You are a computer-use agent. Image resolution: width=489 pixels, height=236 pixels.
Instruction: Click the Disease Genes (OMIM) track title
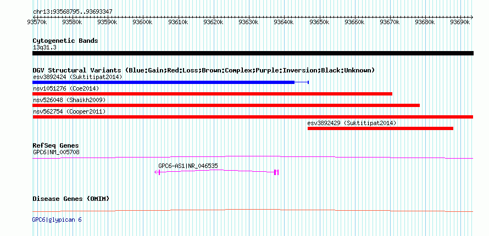71,199
